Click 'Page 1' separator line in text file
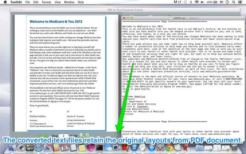Screen dimensions: 246x154 pyautogui.click(x=165, y=22)
